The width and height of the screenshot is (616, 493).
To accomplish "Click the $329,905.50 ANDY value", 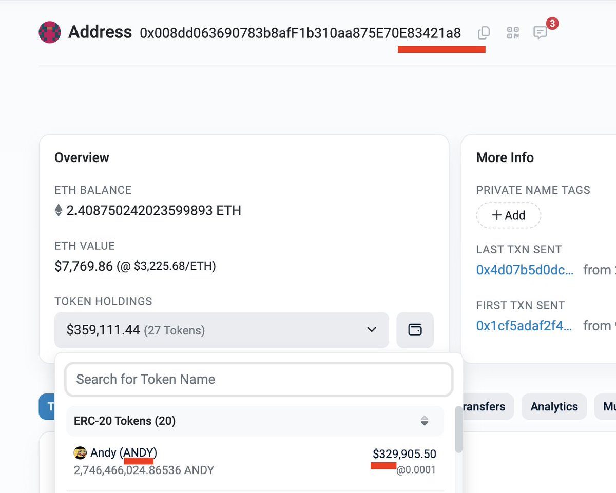I will (405, 454).
